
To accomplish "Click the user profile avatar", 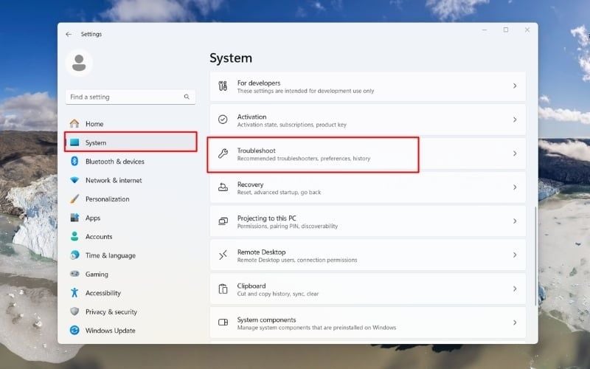I will 79,63.
